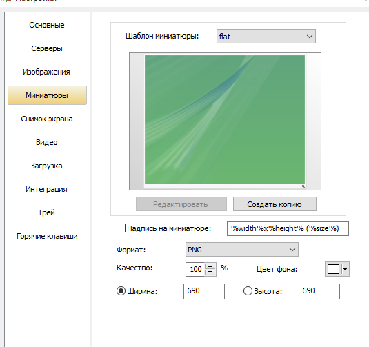Select the Высота radio button

248,291
